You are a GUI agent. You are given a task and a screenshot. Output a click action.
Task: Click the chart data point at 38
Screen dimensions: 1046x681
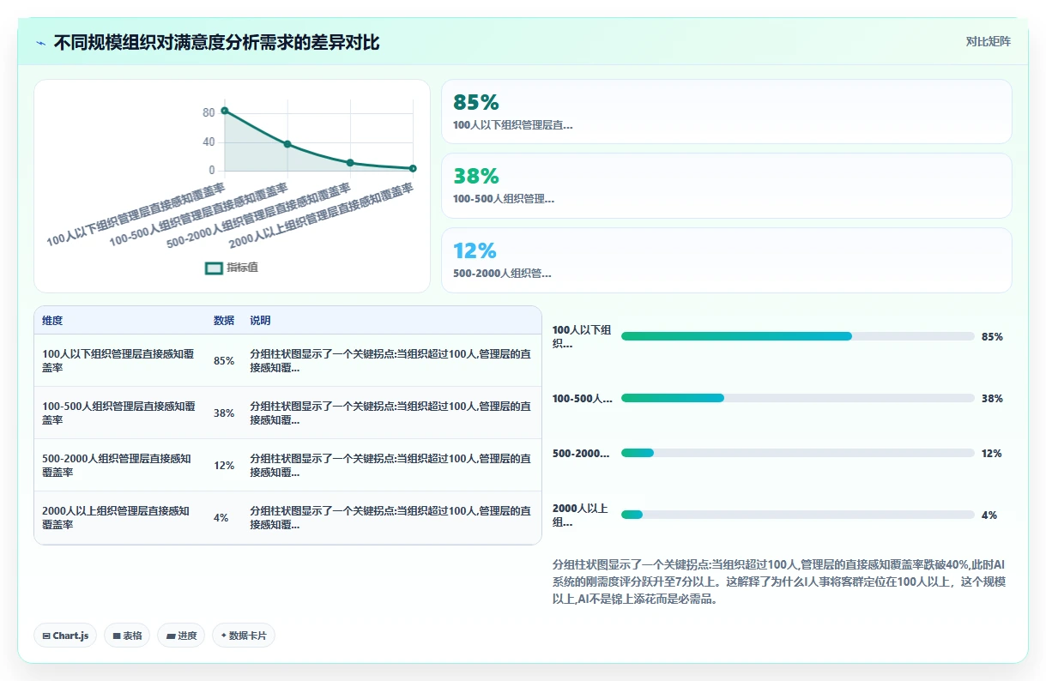[287, 144]
